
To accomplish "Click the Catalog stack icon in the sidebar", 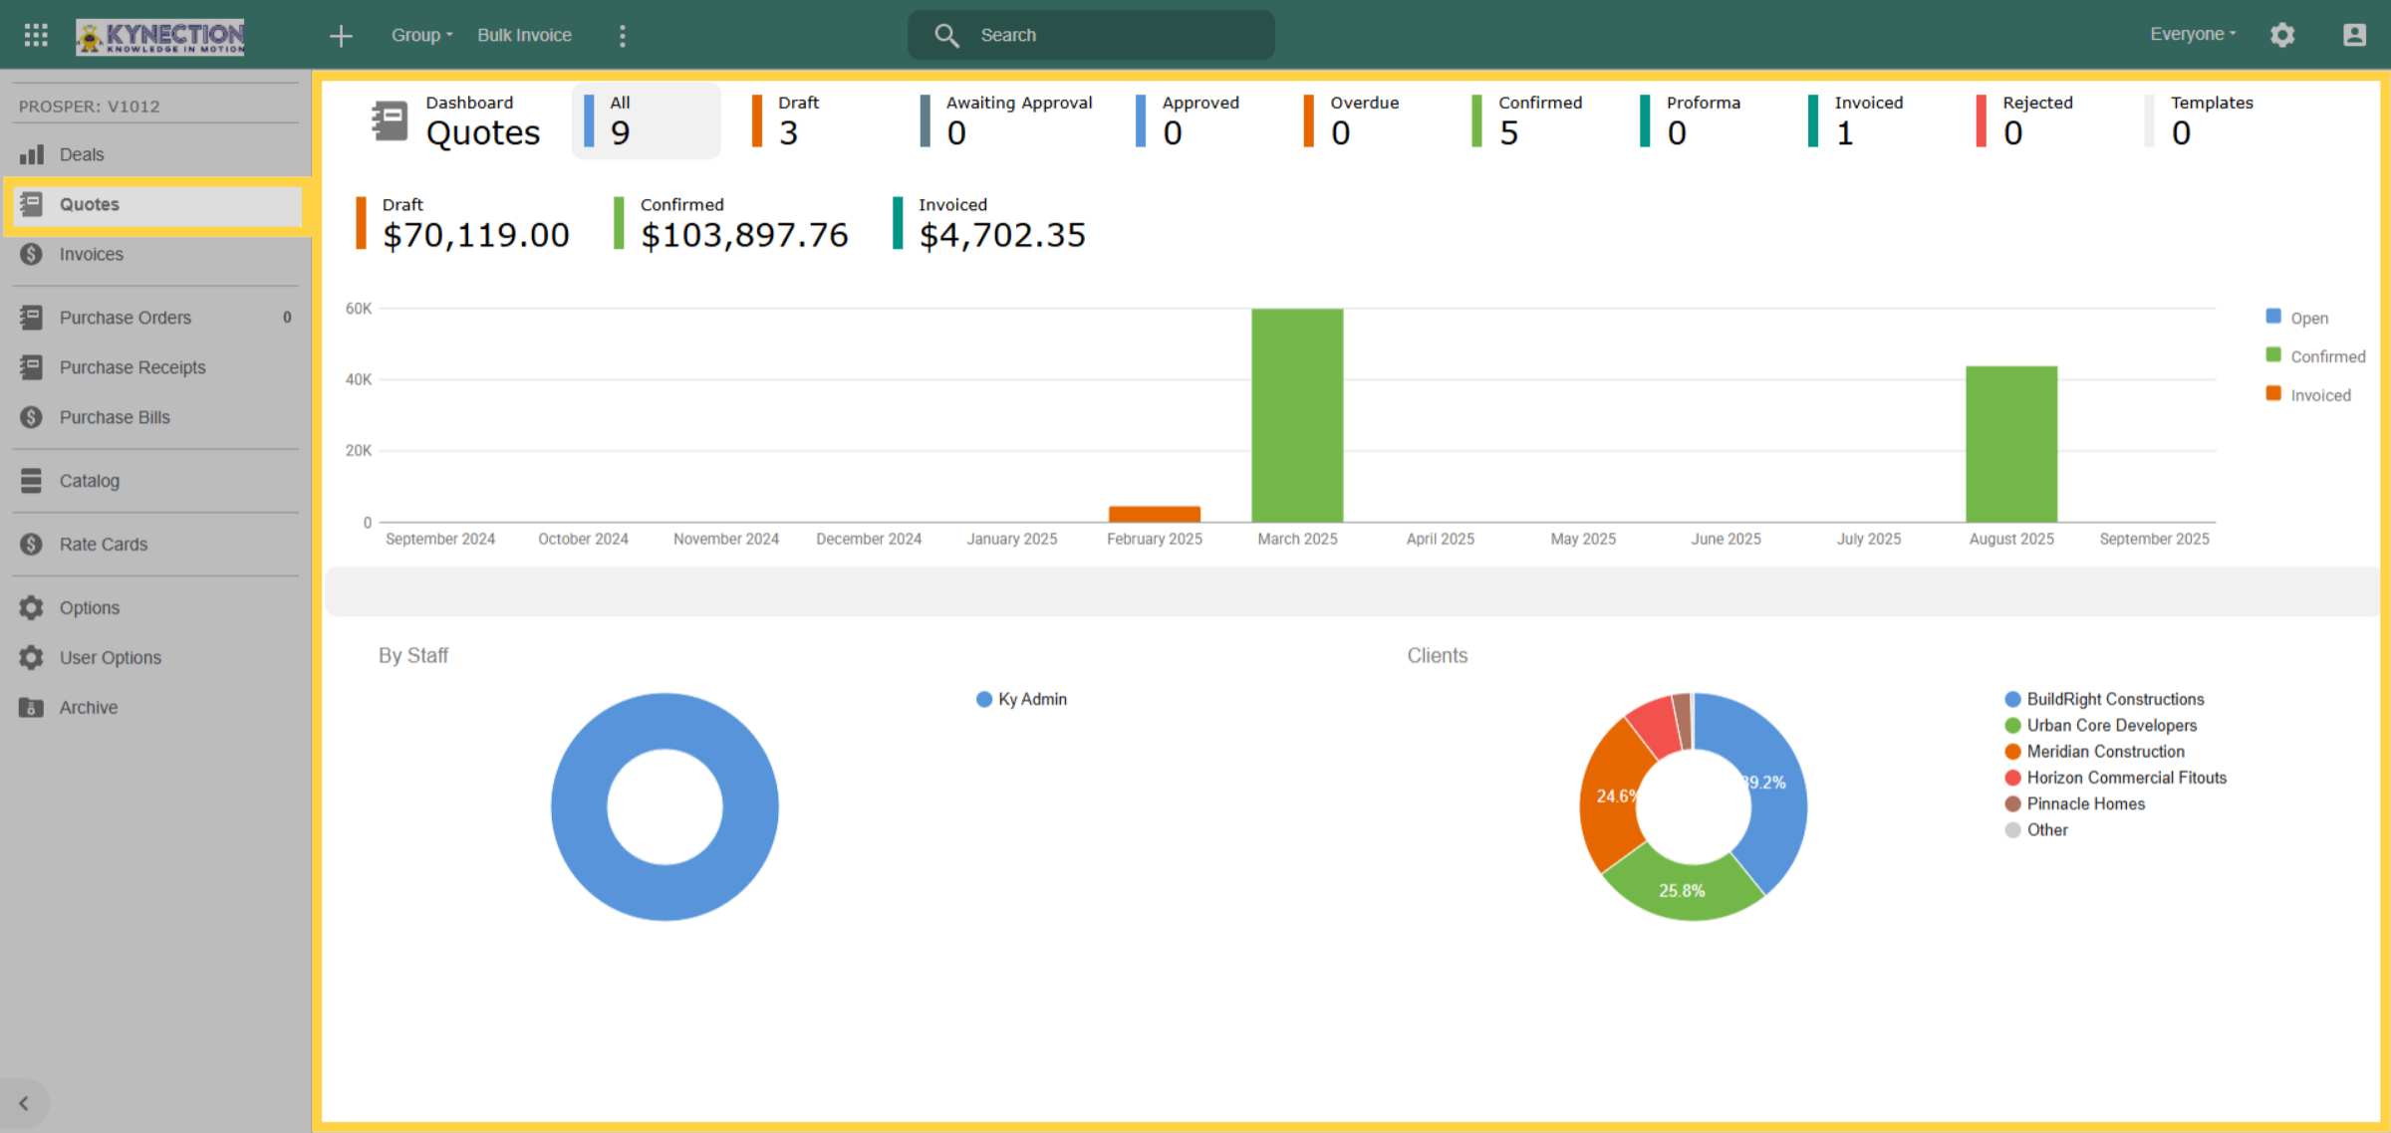I will coord(32,481).
